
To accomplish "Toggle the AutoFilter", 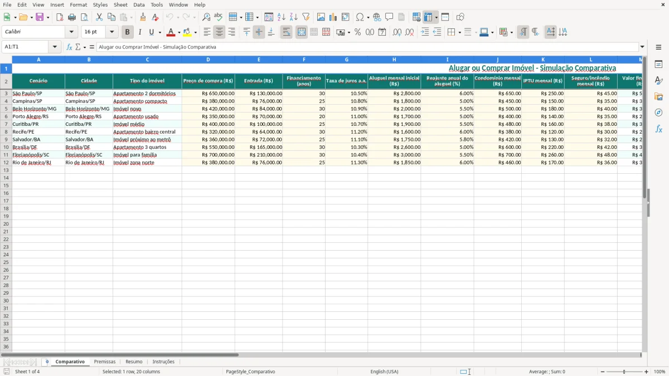I will [x=306, y=17].
